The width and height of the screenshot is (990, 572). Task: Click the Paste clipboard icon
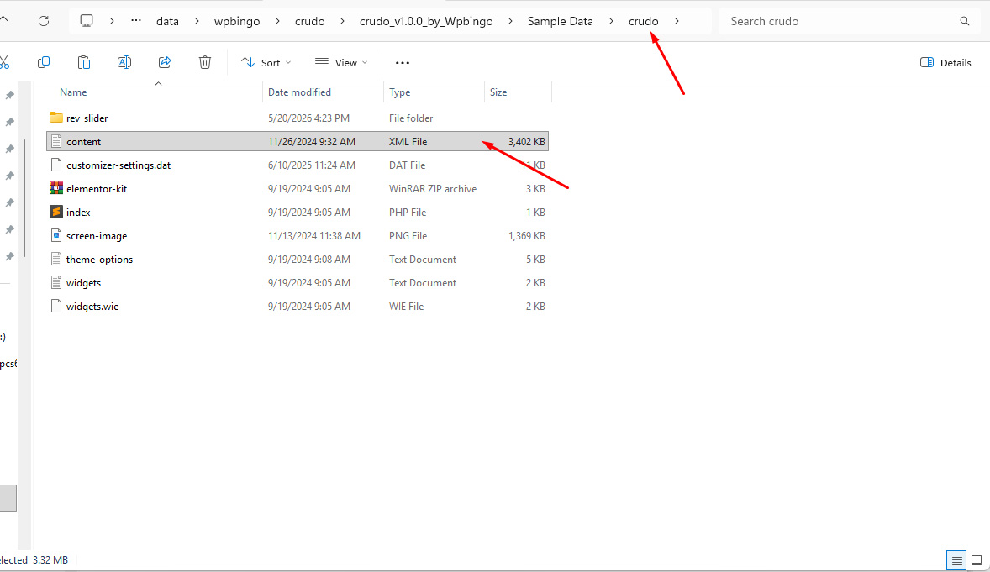(84, 62)
